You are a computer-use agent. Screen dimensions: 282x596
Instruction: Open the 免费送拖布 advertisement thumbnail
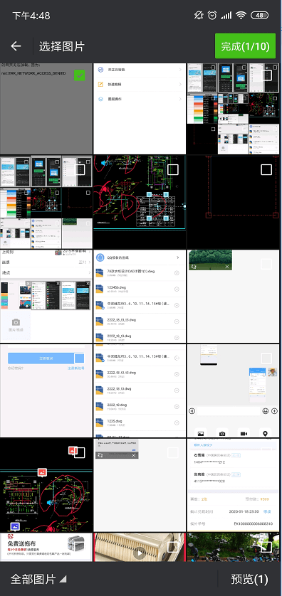coord(46,547)
